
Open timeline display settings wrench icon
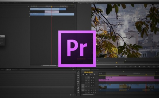95,74
